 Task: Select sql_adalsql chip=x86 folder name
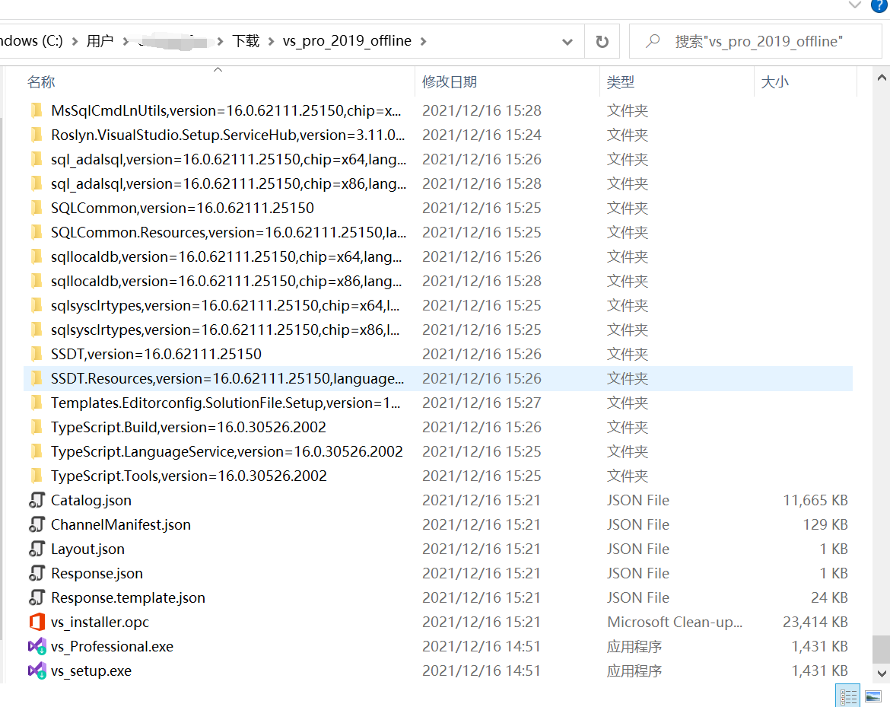pos(228,183)
